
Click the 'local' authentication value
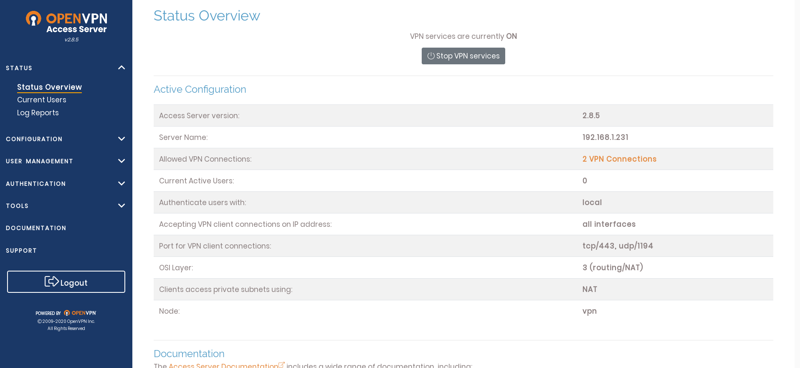pos(592,203)
